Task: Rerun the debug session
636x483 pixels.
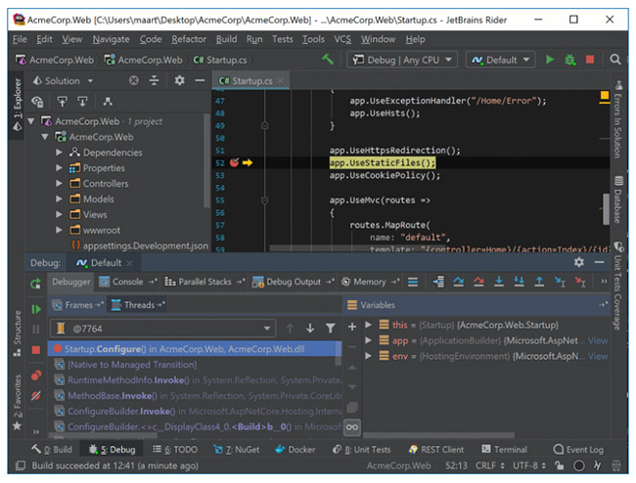Action: pos(35,284)
